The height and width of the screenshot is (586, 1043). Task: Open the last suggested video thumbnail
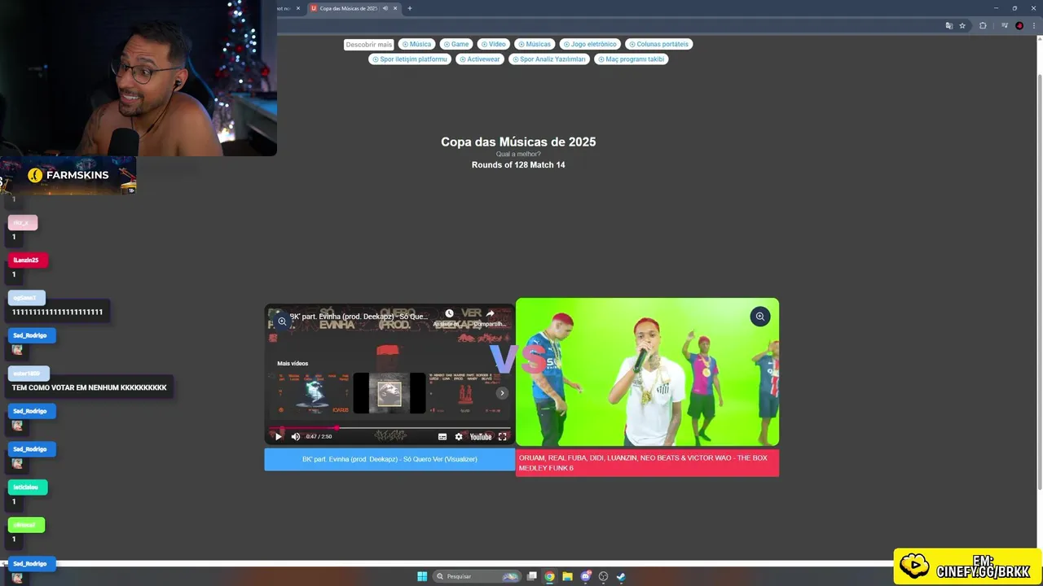[464, 394]
